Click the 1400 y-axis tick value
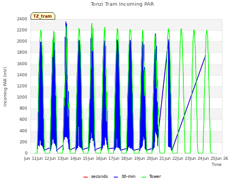245x184 pixels. click(22, 75)
